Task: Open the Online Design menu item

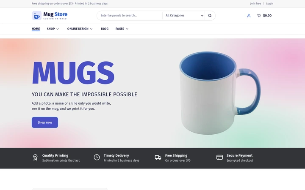Action: pyautogui.click(x=78, y=29)
